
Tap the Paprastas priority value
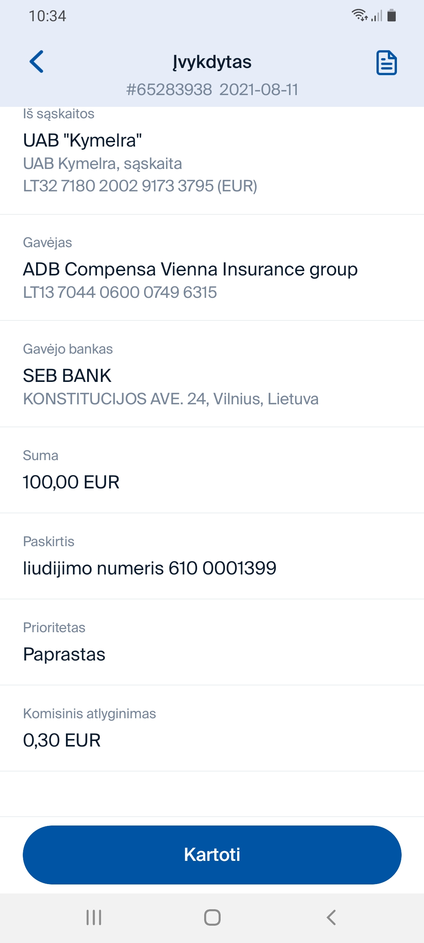(64, 654)
